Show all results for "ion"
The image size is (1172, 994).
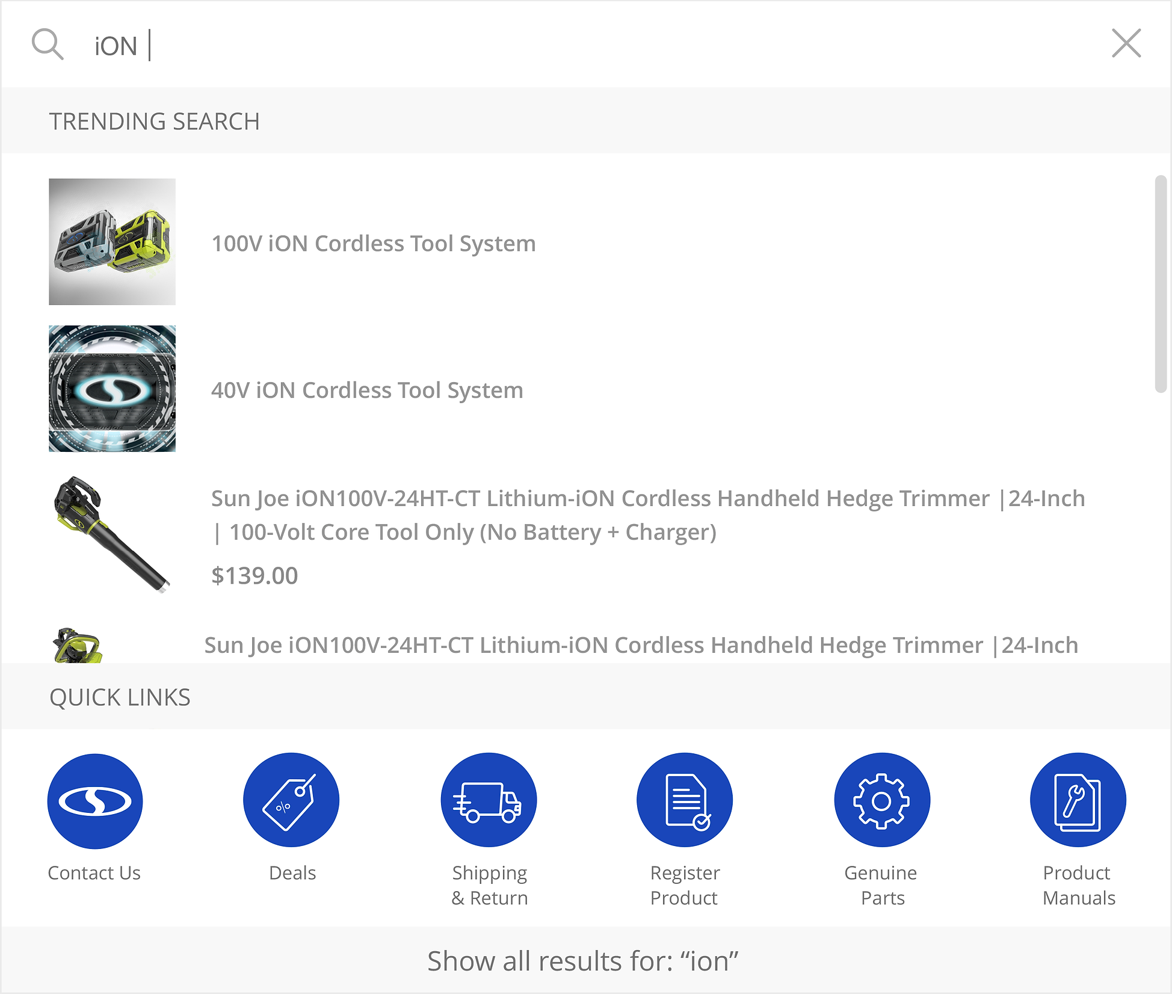[x=583, y=961]
